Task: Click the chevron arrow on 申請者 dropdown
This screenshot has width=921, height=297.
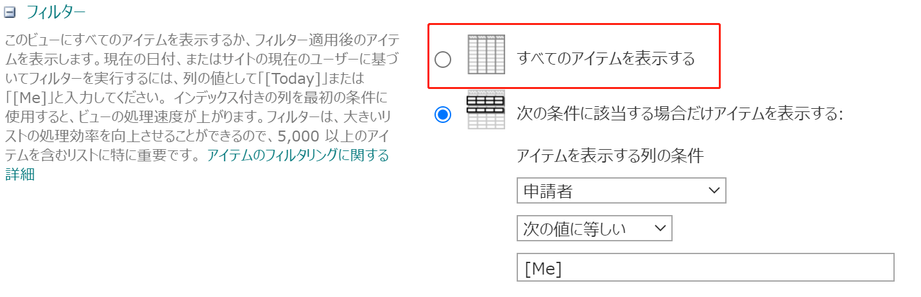Action: click(x=713, y=191)
